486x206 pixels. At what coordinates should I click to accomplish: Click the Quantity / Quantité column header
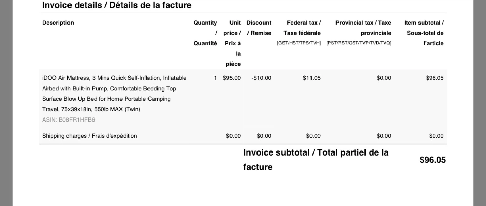coord(205,33)
